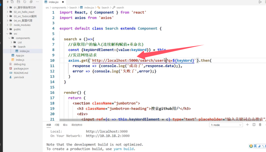
Task: Click 'response.data' on line 11
Action: [160, 66]
